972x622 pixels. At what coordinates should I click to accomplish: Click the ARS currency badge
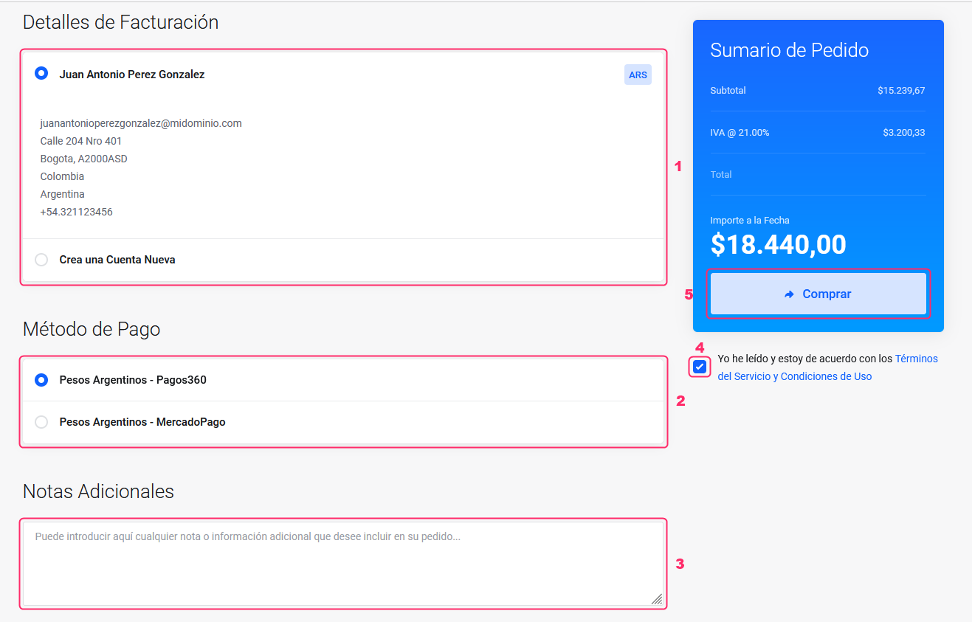coord(638,75)
